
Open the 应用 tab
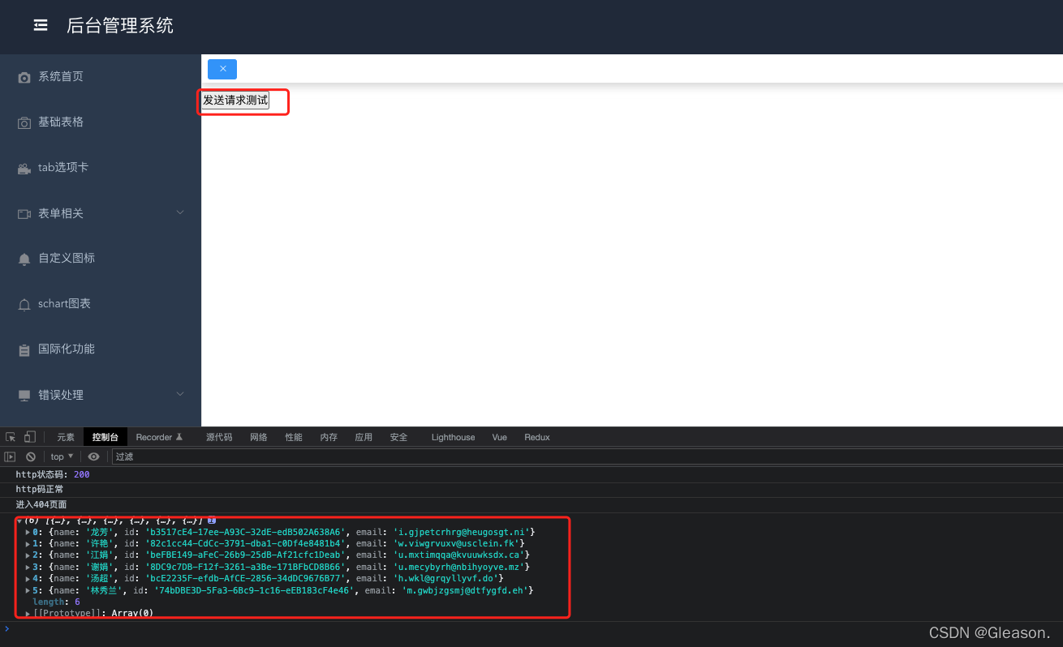(364, 437)
